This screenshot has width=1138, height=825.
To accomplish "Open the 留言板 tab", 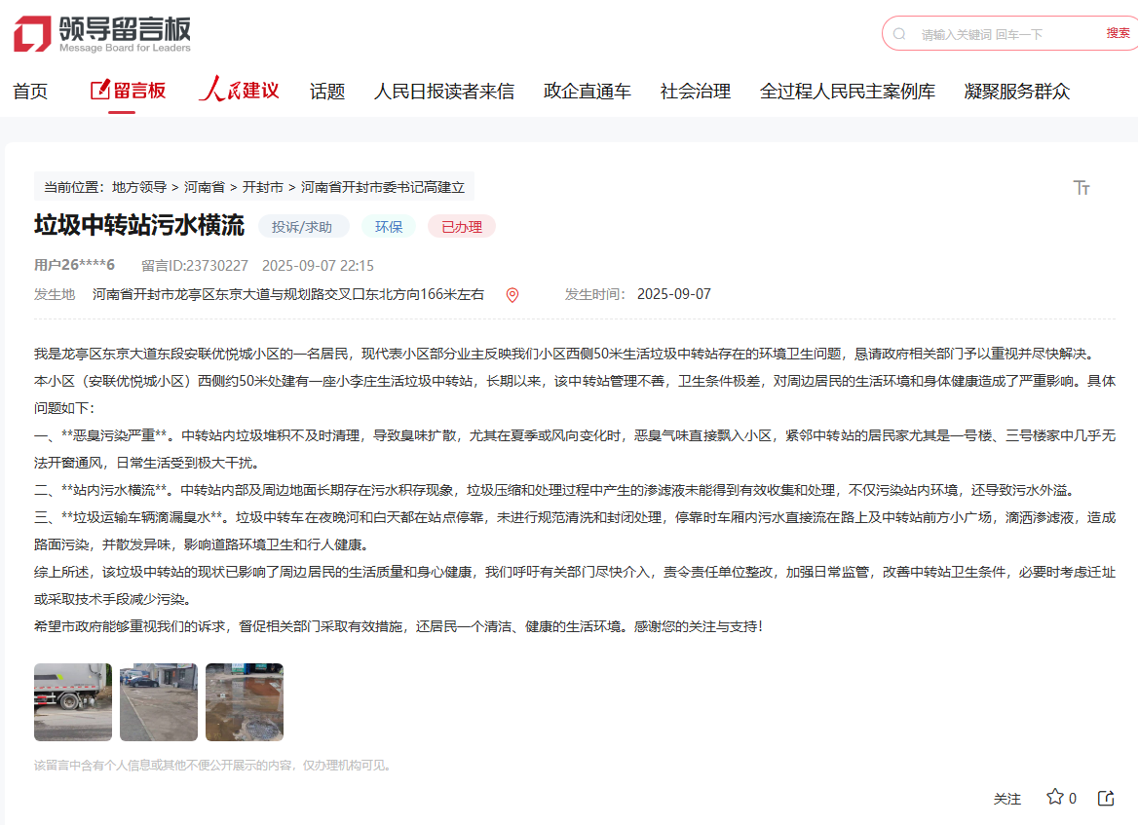I will (x=128, y=92).
